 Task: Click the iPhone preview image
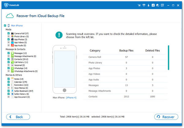pyautogui.click(x=64, y=69)
